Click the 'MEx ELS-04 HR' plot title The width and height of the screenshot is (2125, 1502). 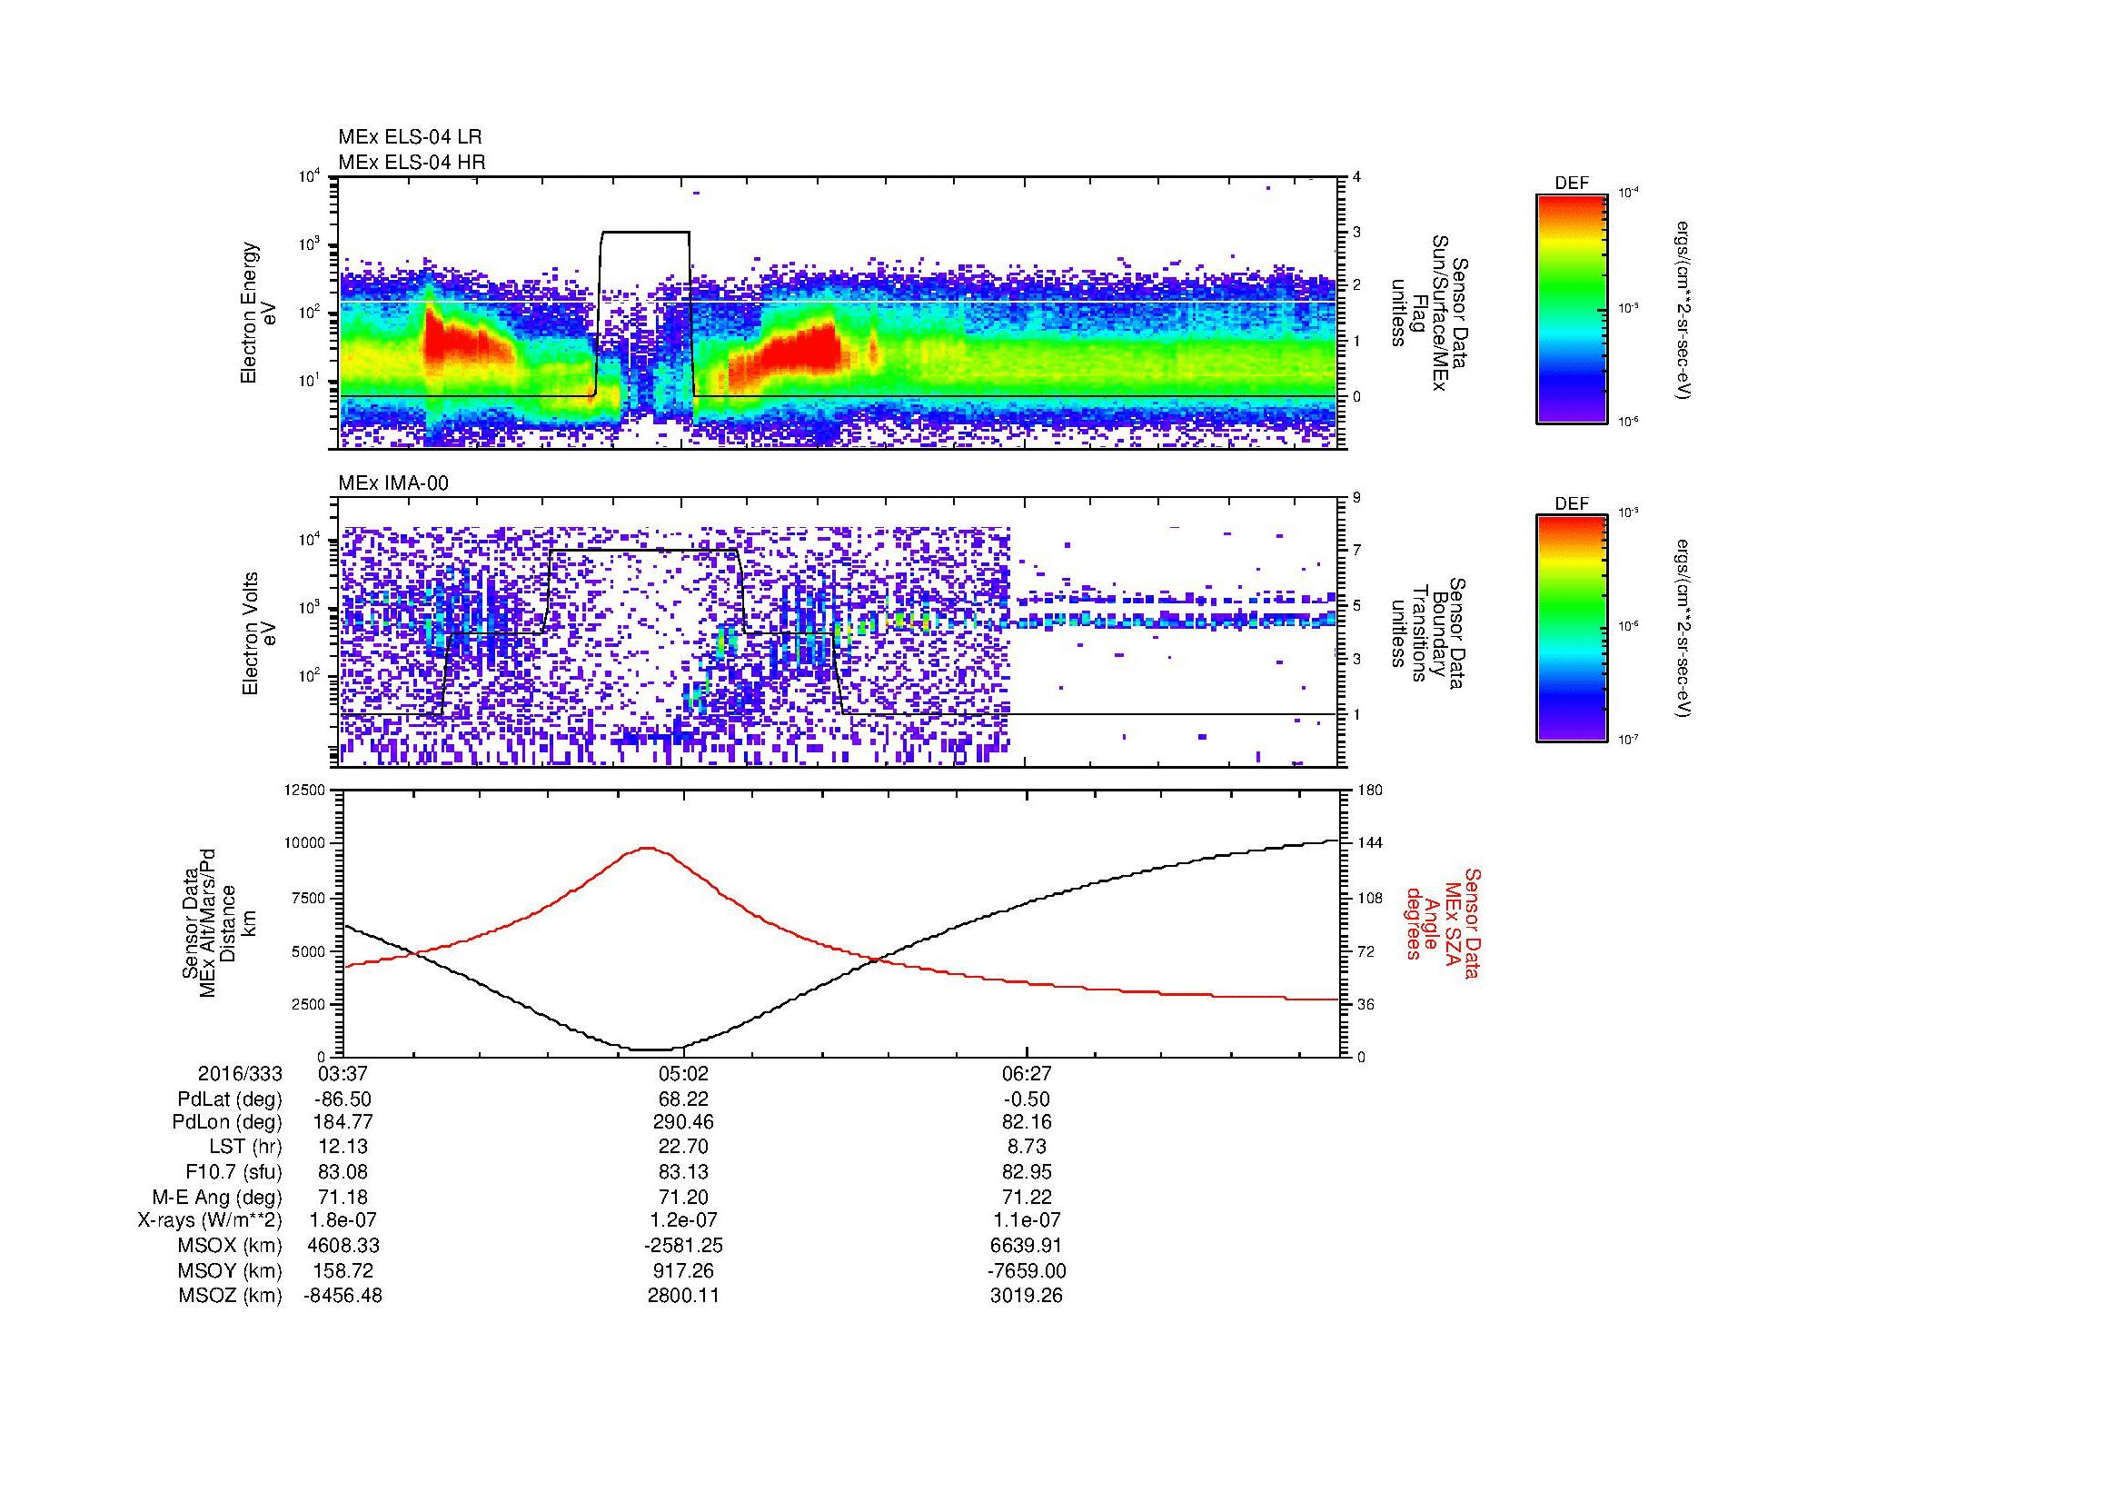coord(412,162)
